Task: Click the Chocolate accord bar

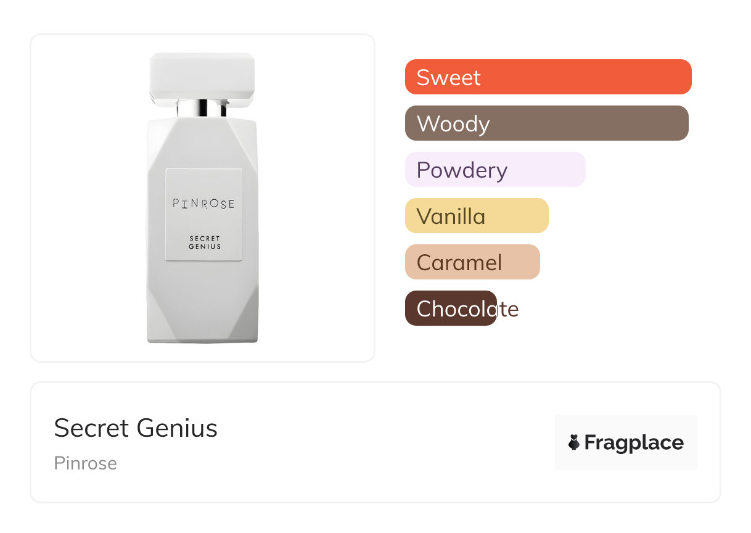Action: click(450, 308)
